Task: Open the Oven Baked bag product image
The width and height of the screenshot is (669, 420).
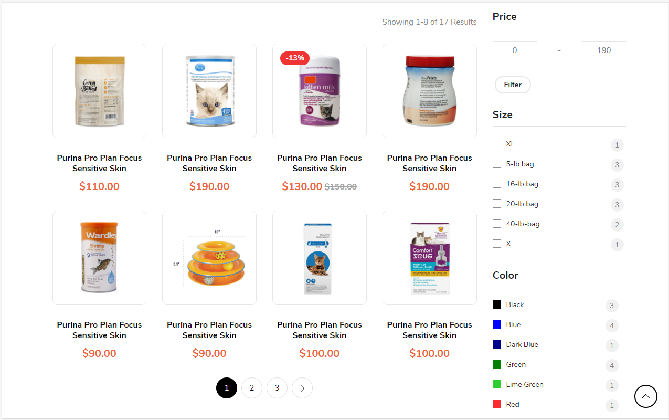Action: click(99, 91)
